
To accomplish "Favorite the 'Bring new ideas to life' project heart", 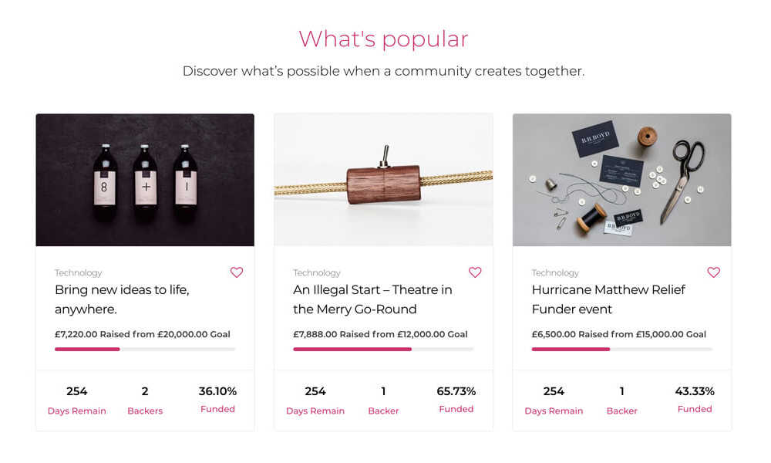I will tap(237, 272).
